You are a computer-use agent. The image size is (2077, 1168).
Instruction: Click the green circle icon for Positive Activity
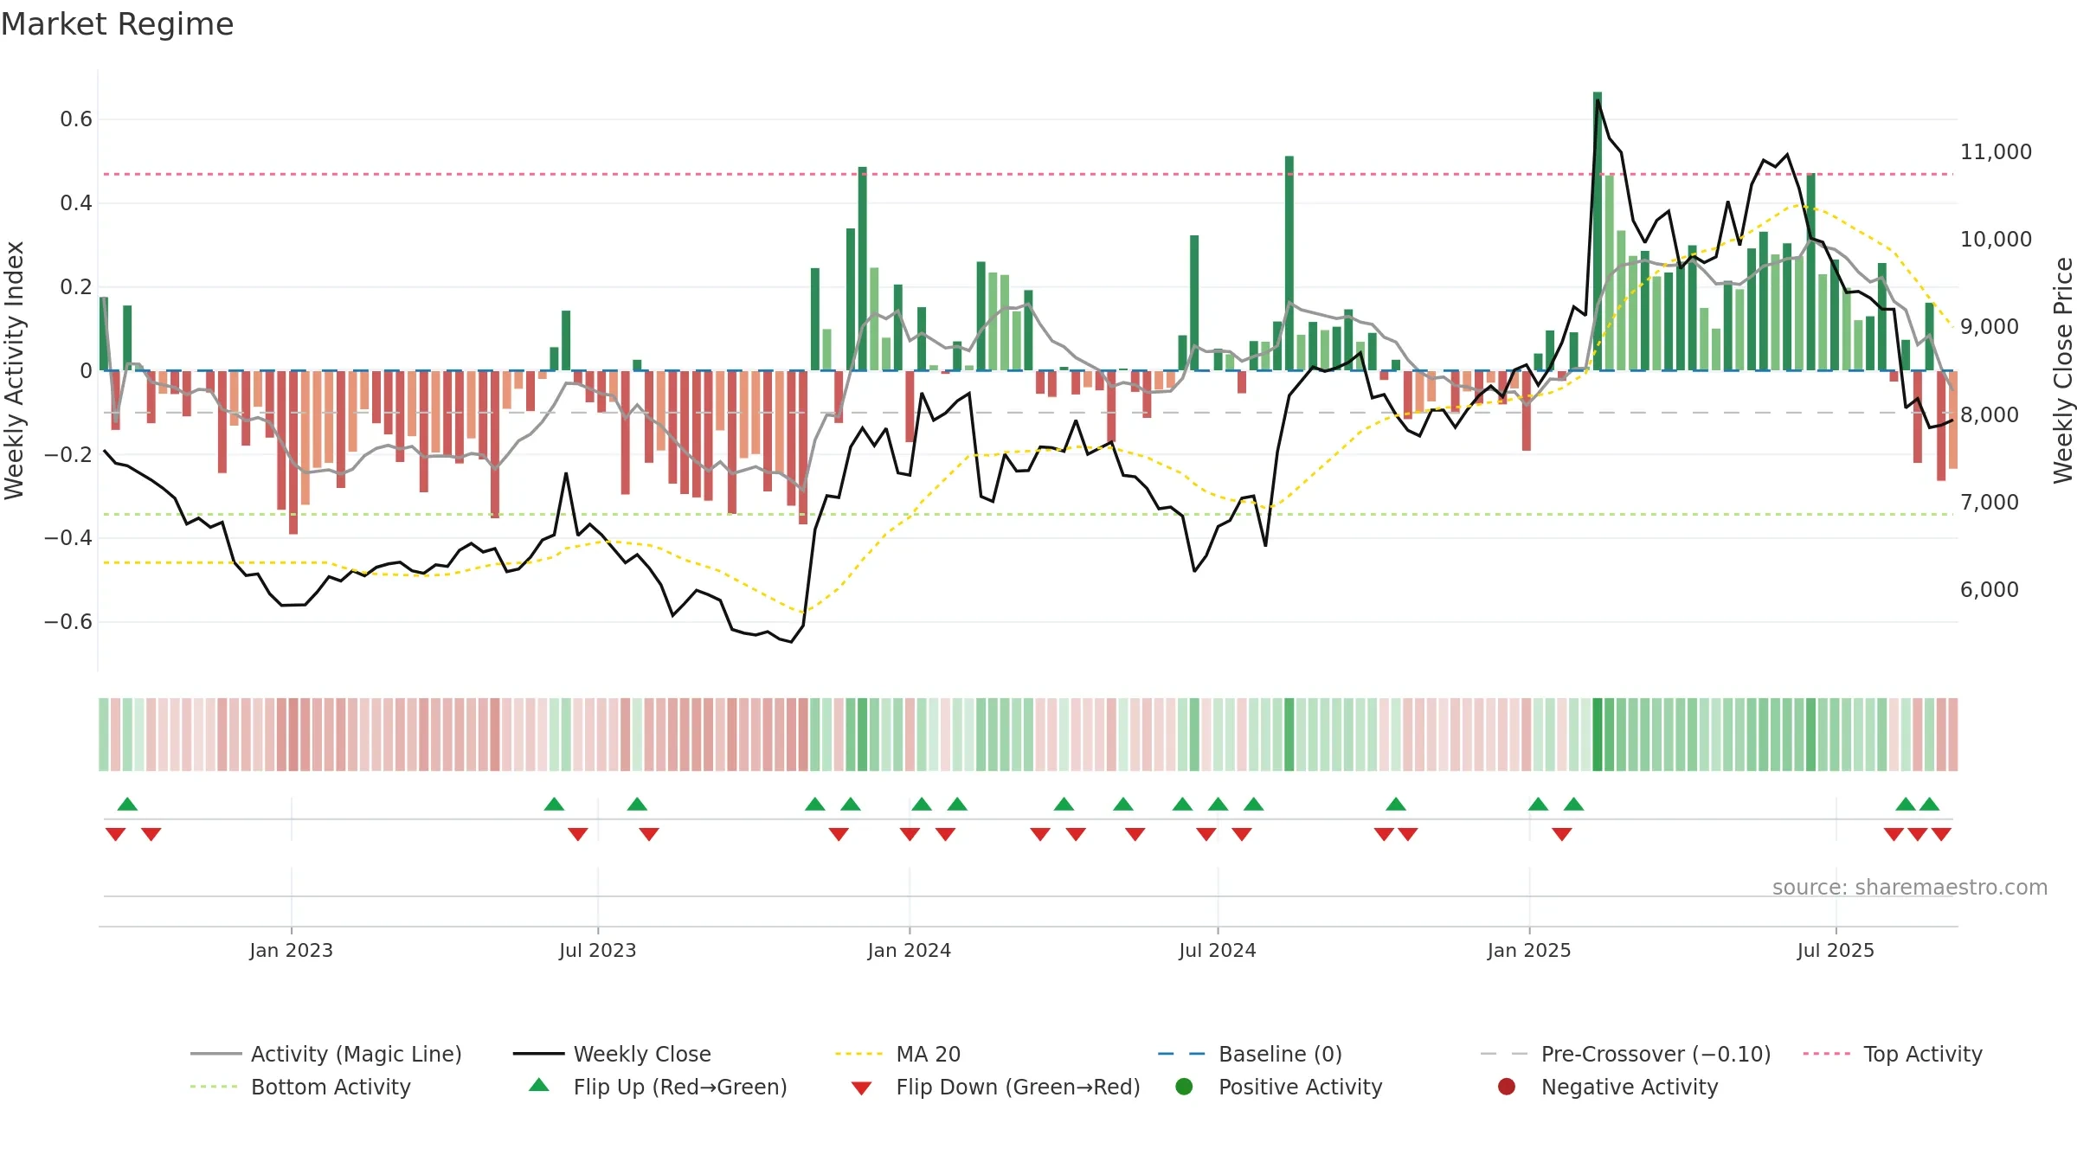(x=1185, y=1087)
